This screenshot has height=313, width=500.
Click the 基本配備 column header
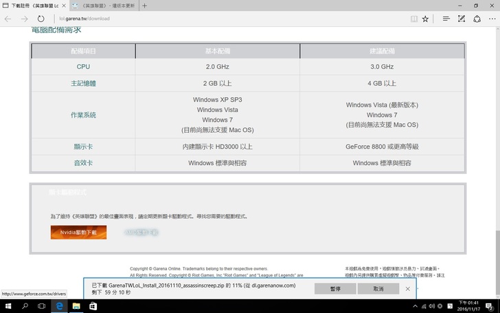(218, 51)
